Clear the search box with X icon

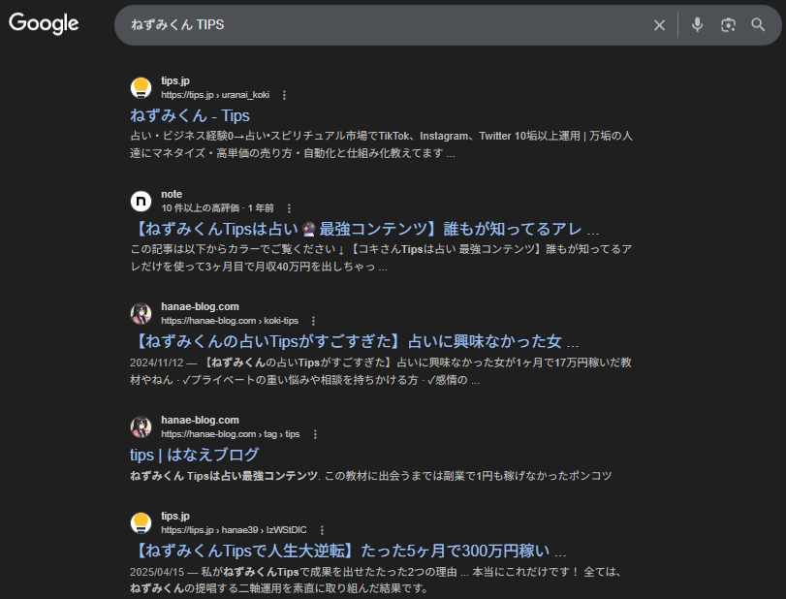(x=659, y=25)
